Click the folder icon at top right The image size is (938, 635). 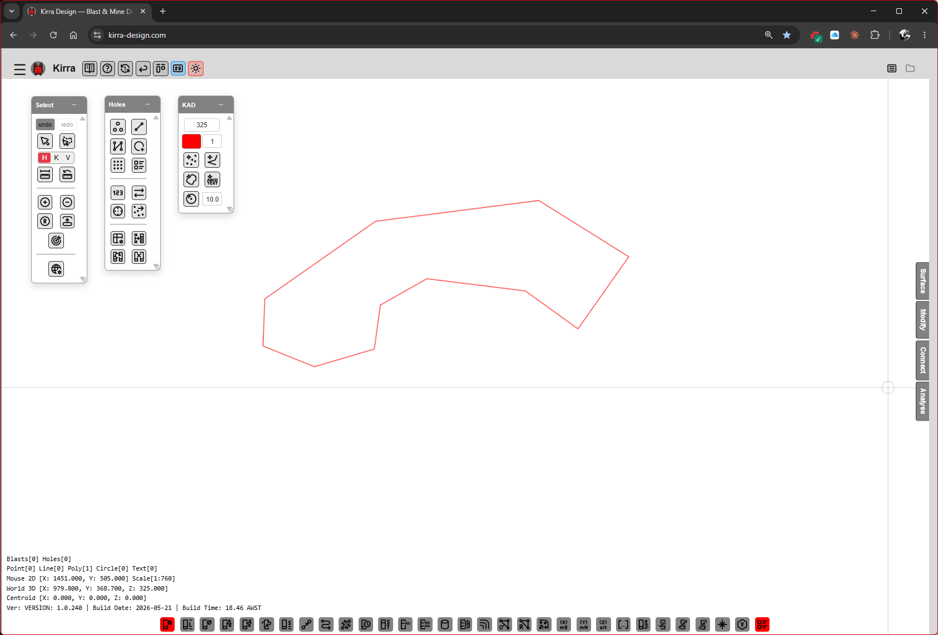pyautogui.click(x=910, y=68)
